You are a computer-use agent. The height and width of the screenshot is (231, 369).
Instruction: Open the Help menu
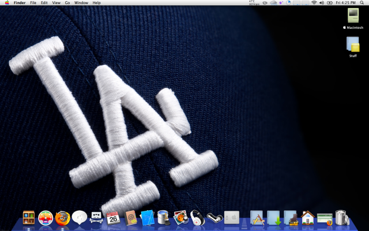tap(96, 3)
